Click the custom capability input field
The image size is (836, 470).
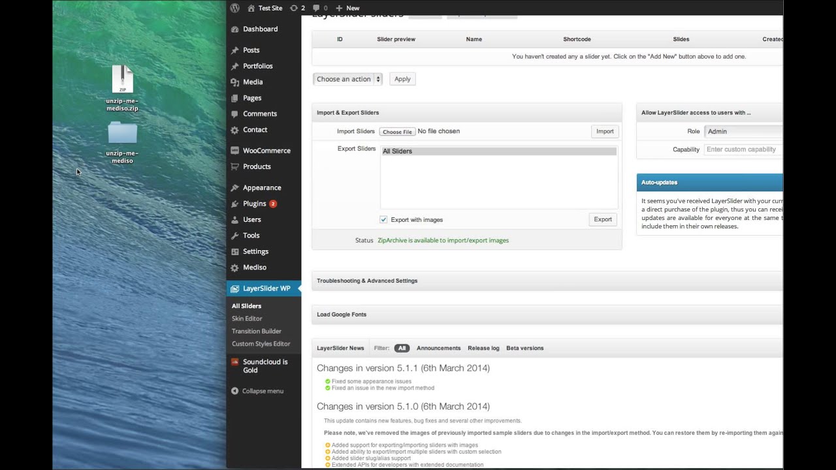pyautogui.click(x=743, y=149)
